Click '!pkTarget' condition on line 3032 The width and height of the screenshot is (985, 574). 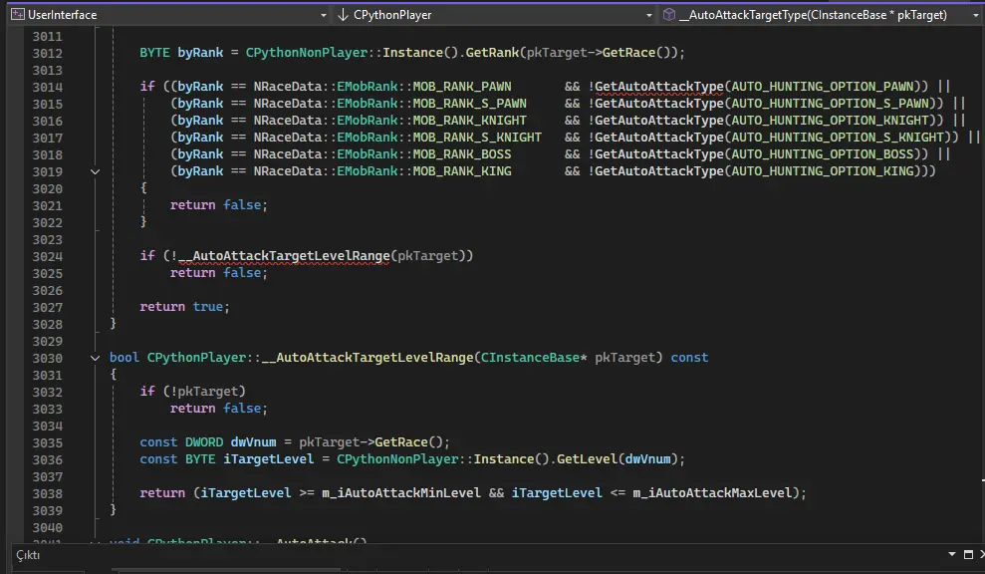coord(207,392)
